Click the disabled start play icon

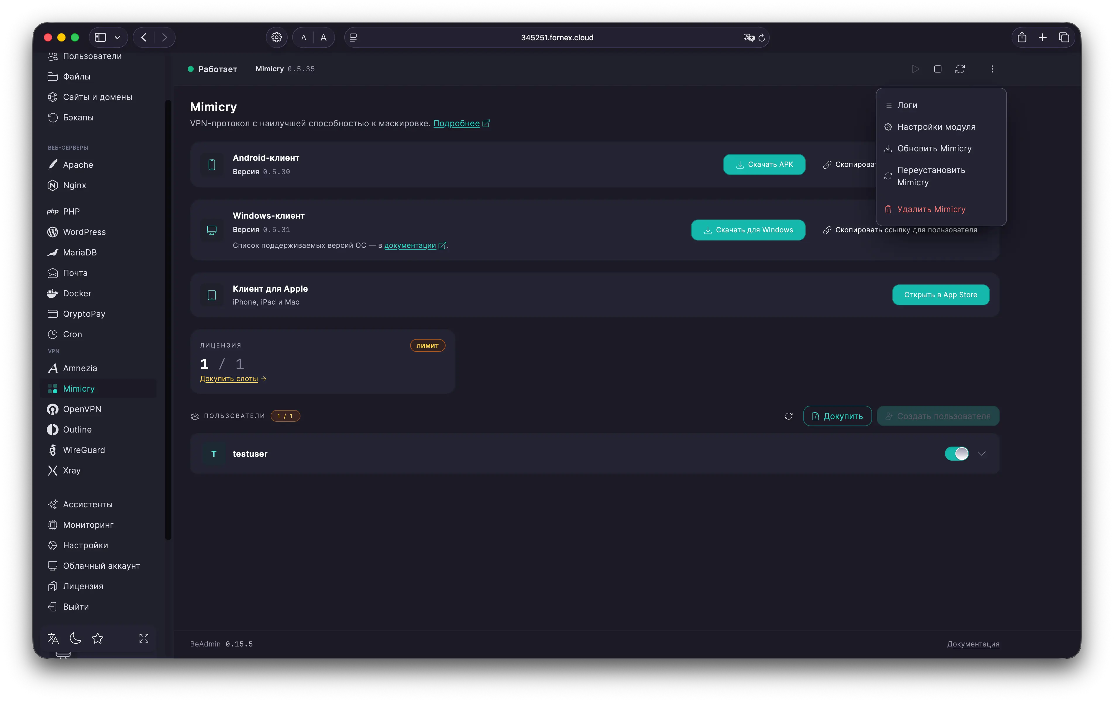click(915, 69)
